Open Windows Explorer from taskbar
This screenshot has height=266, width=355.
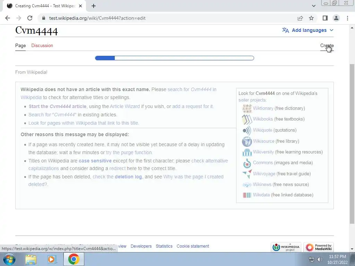pyautogui.click(x=31, y=259)
